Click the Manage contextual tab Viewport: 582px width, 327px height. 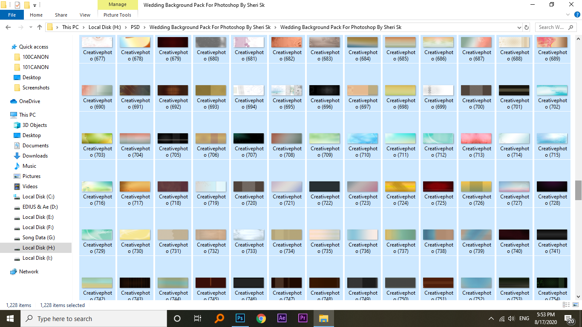pos(118,5)
